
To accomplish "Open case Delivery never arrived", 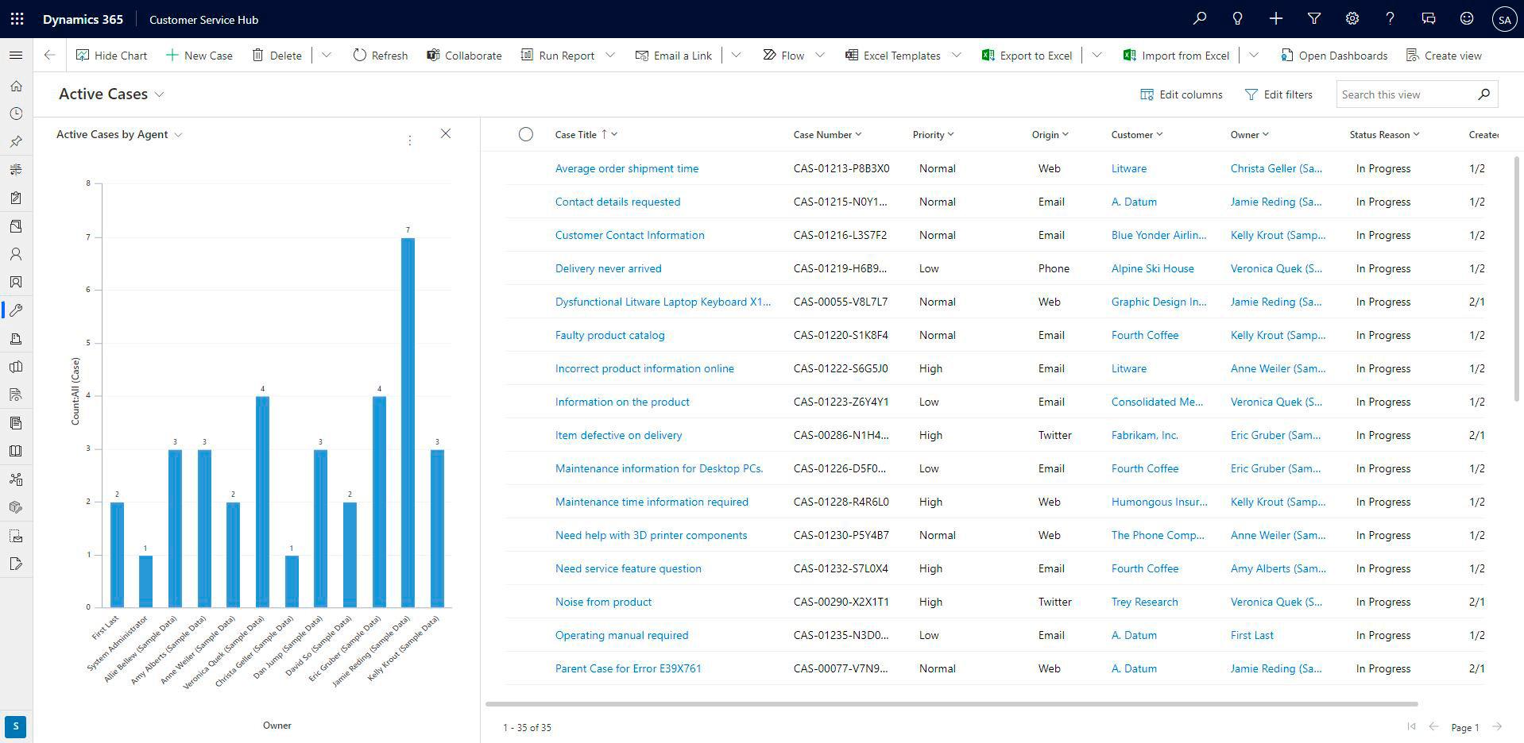I will pyautogui.click(x=608, y=268).
